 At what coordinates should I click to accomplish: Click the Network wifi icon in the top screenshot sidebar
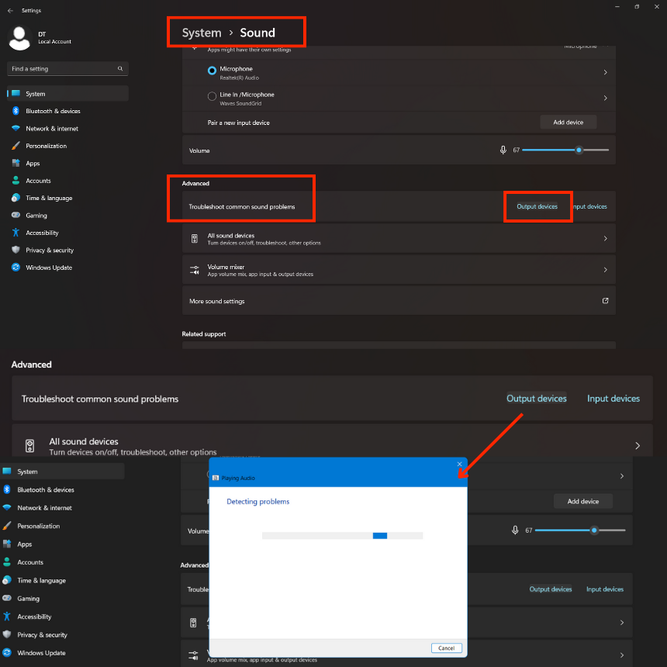point(16,128)
